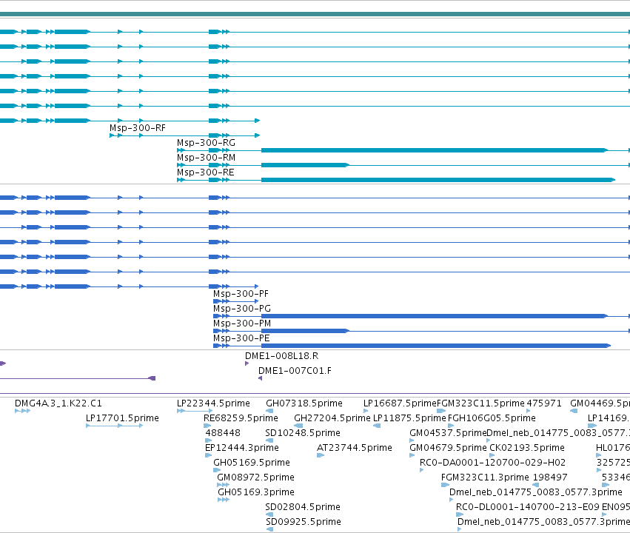Select the LP17701.5prime EST label
This screenshot has height=533, width=630.
point(123,418)
